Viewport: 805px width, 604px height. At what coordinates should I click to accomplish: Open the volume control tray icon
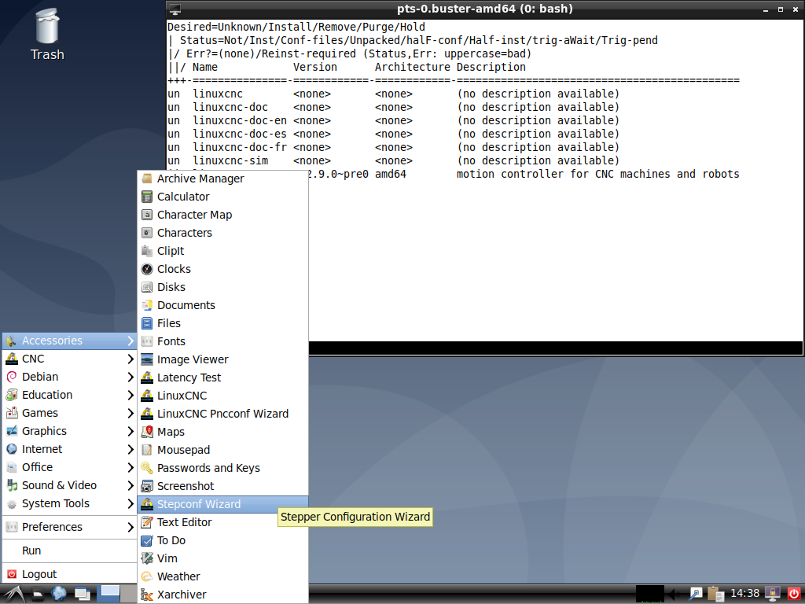[x=675, y=595]
